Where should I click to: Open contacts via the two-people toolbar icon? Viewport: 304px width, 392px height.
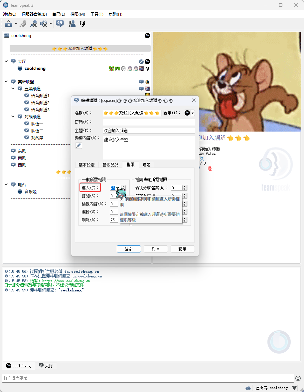[x=72, y=24]
